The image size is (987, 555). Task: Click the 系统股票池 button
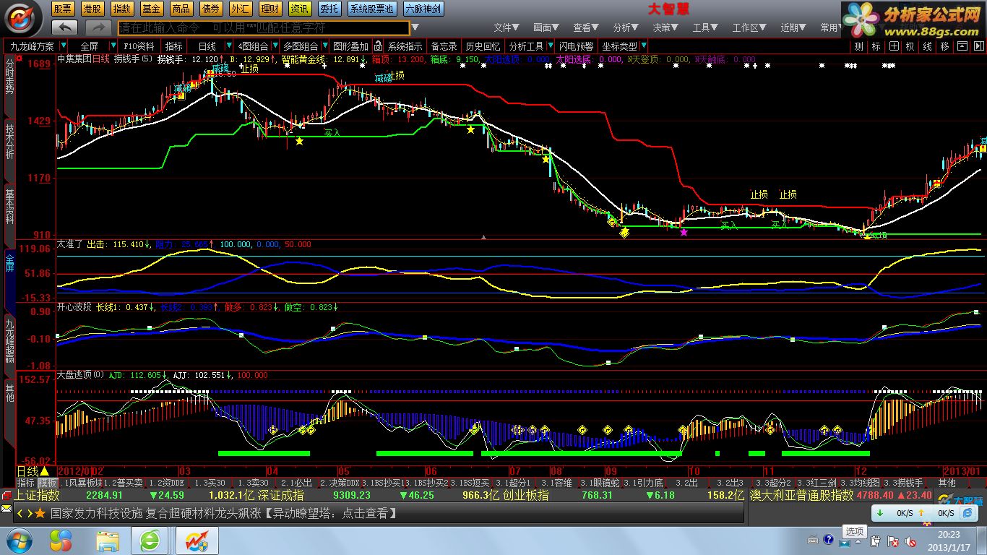click(x=372, y=9)
